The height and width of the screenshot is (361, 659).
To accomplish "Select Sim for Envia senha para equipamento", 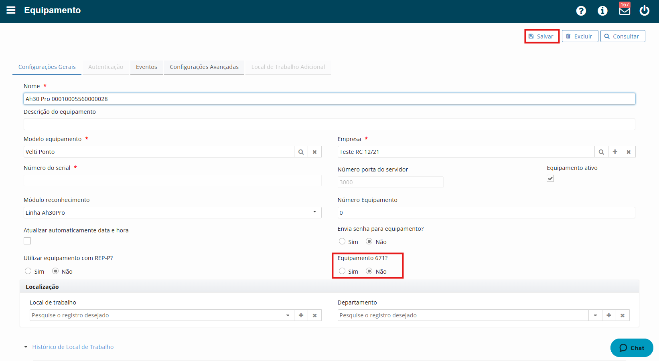I will click(x=342, y=241).
